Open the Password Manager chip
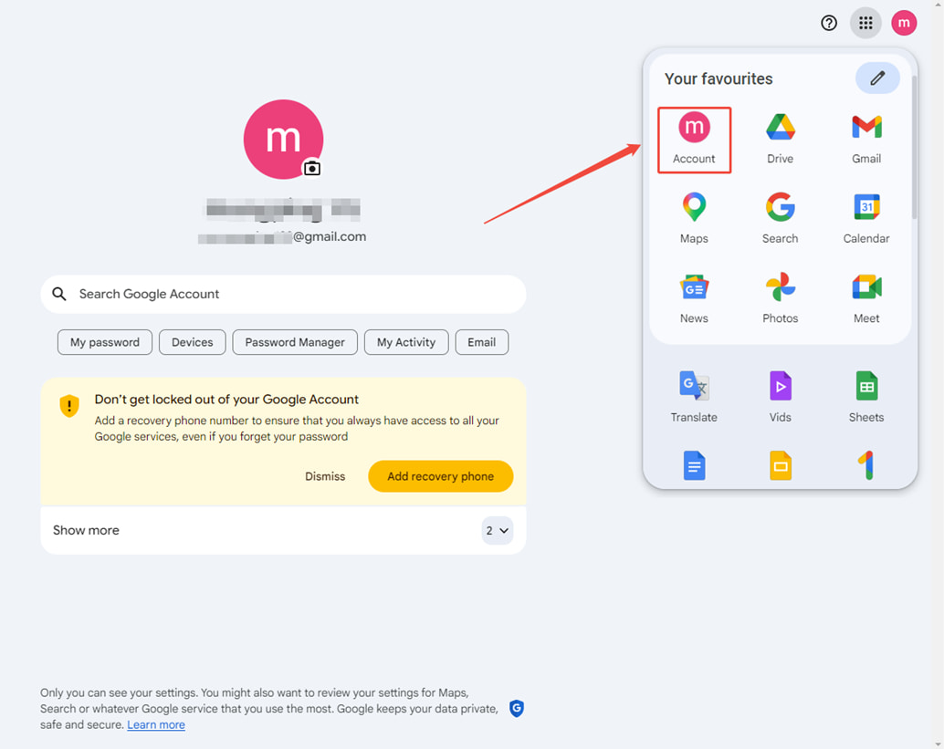Screen dimensions: 944x749 coord(295,342)
